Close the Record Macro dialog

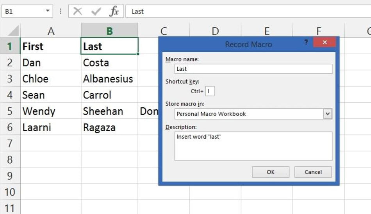point(325,42)
